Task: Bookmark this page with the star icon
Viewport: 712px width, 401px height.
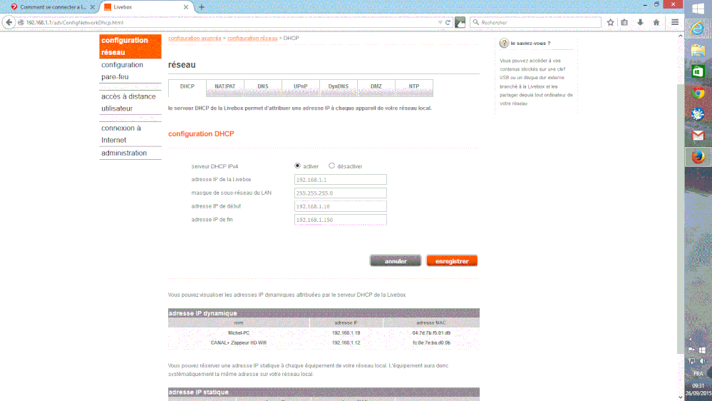Action: point(610,22)
